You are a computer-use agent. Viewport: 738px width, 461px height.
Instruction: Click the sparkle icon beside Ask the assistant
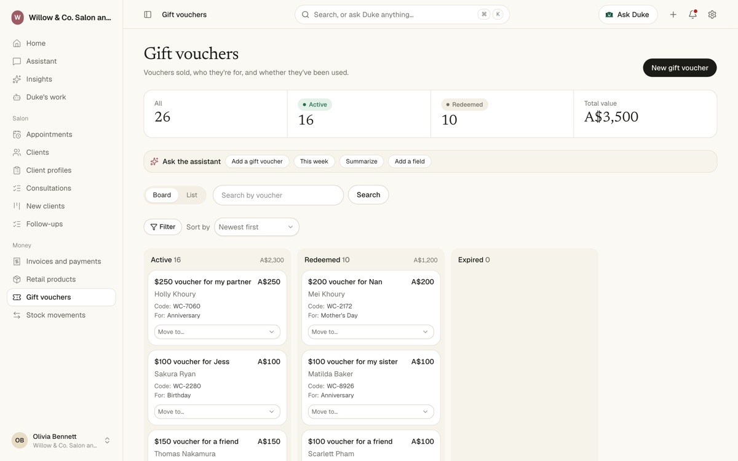[154, 162]
